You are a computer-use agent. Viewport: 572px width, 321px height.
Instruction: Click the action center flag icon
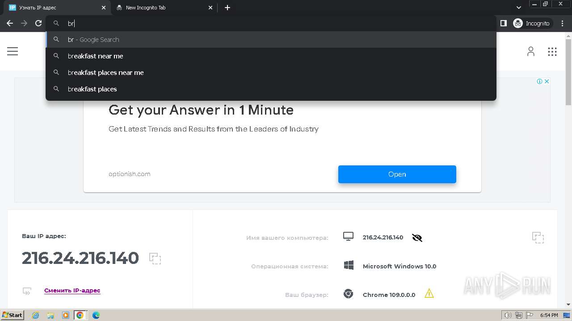point(529,315)
